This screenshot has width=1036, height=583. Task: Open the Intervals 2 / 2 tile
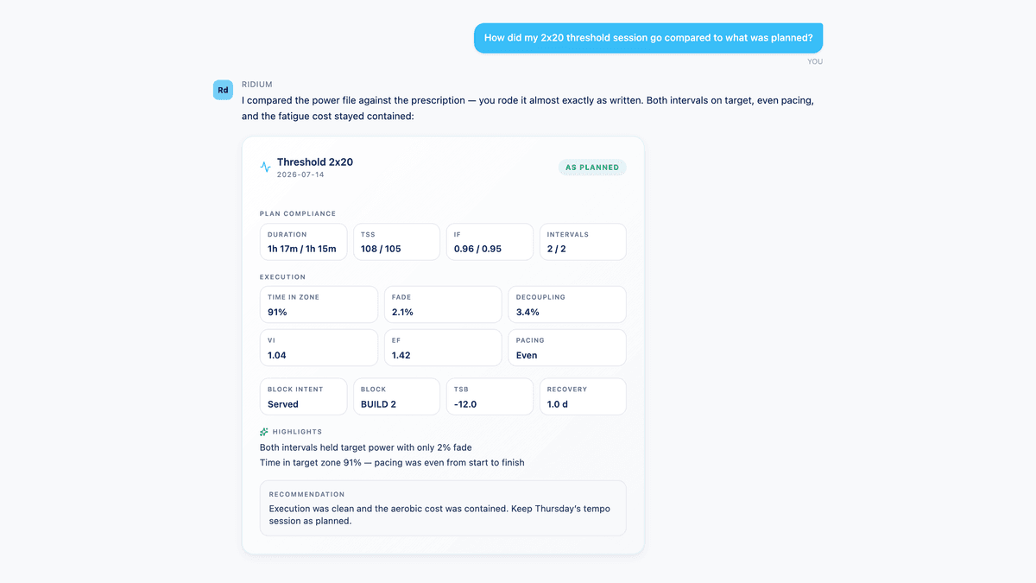point(583,242)
